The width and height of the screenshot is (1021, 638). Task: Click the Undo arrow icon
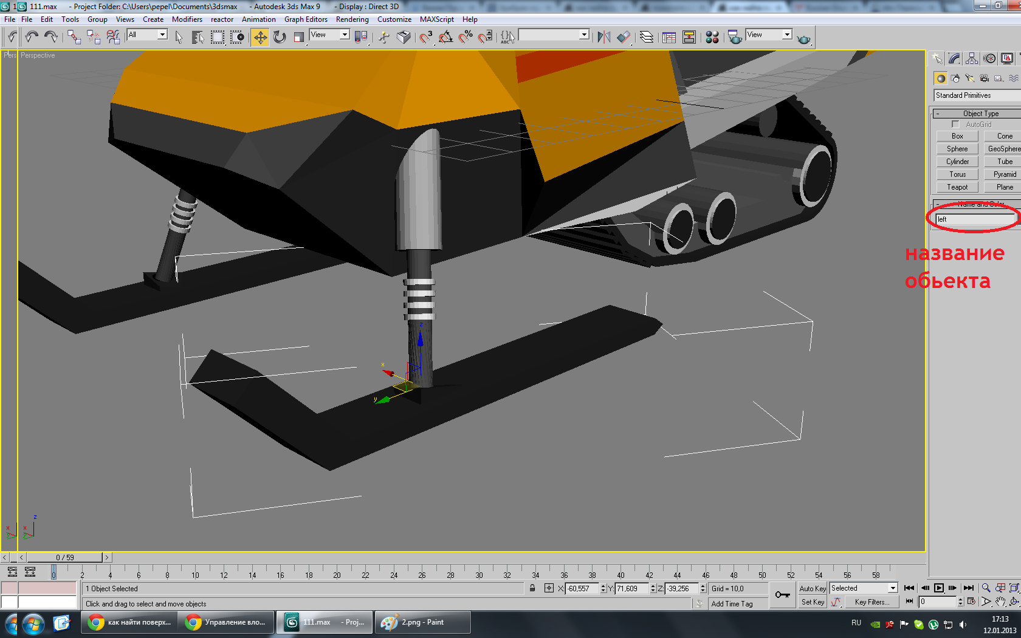32,38
